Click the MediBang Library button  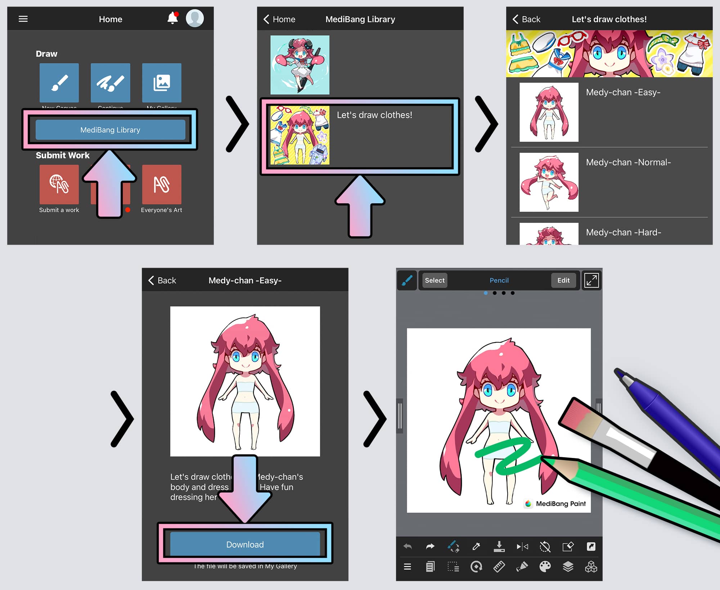click(x=110, y=130)
